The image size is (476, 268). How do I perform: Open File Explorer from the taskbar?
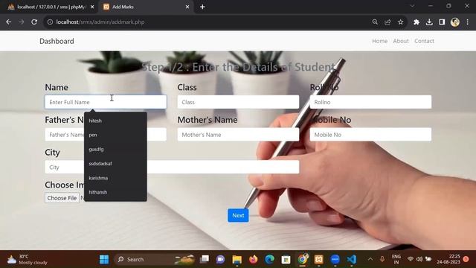(x=237, y=259)
